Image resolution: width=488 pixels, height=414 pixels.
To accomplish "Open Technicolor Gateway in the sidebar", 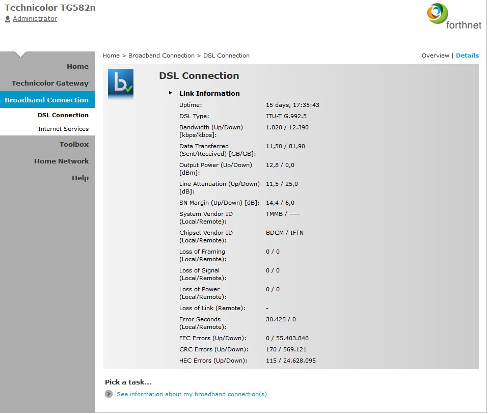I will [x=50, y=84].
